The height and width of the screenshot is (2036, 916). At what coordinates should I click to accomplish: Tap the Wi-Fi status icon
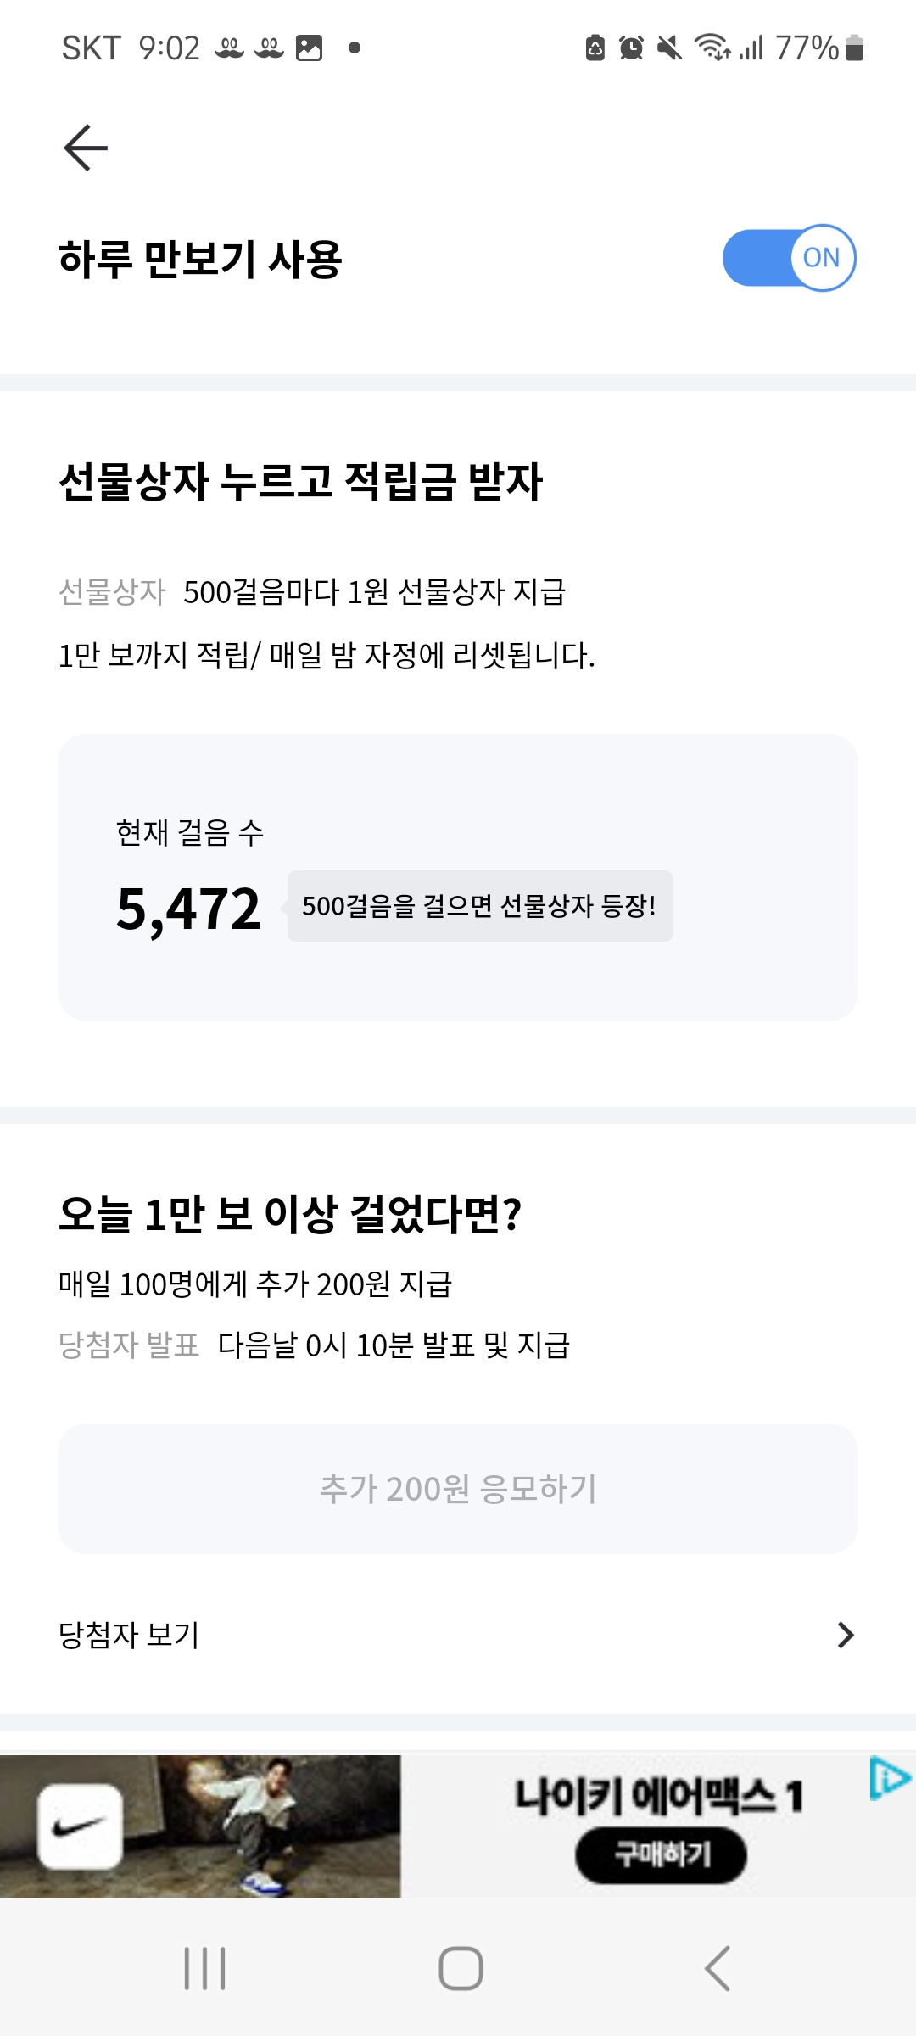tap(711, 48)
